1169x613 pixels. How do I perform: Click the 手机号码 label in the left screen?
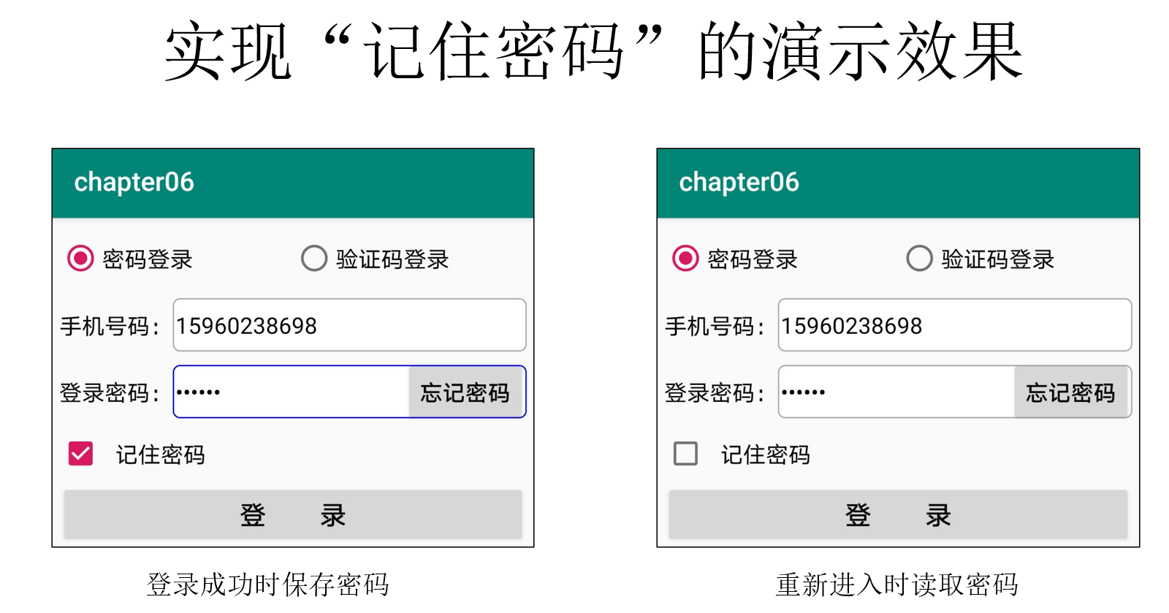point(110,326)
